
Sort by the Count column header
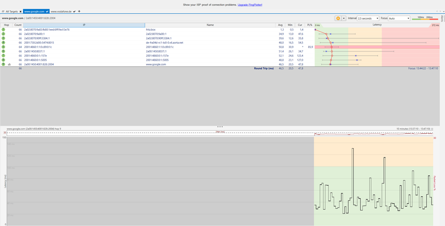[18, 25]
